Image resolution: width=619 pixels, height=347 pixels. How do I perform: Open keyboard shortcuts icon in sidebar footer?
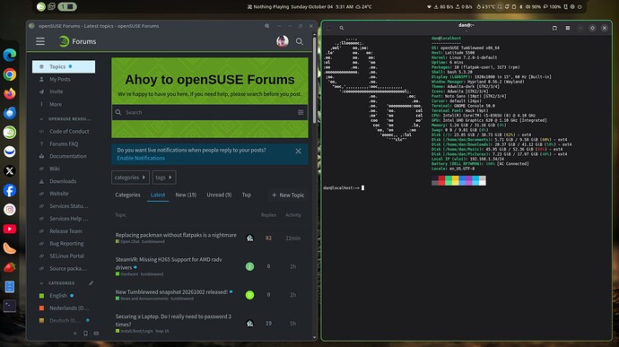click(96, 334)
